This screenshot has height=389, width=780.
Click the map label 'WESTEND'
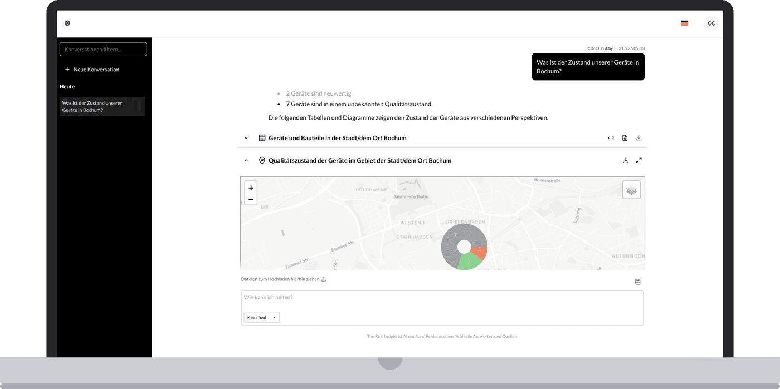tap(412, 223)
